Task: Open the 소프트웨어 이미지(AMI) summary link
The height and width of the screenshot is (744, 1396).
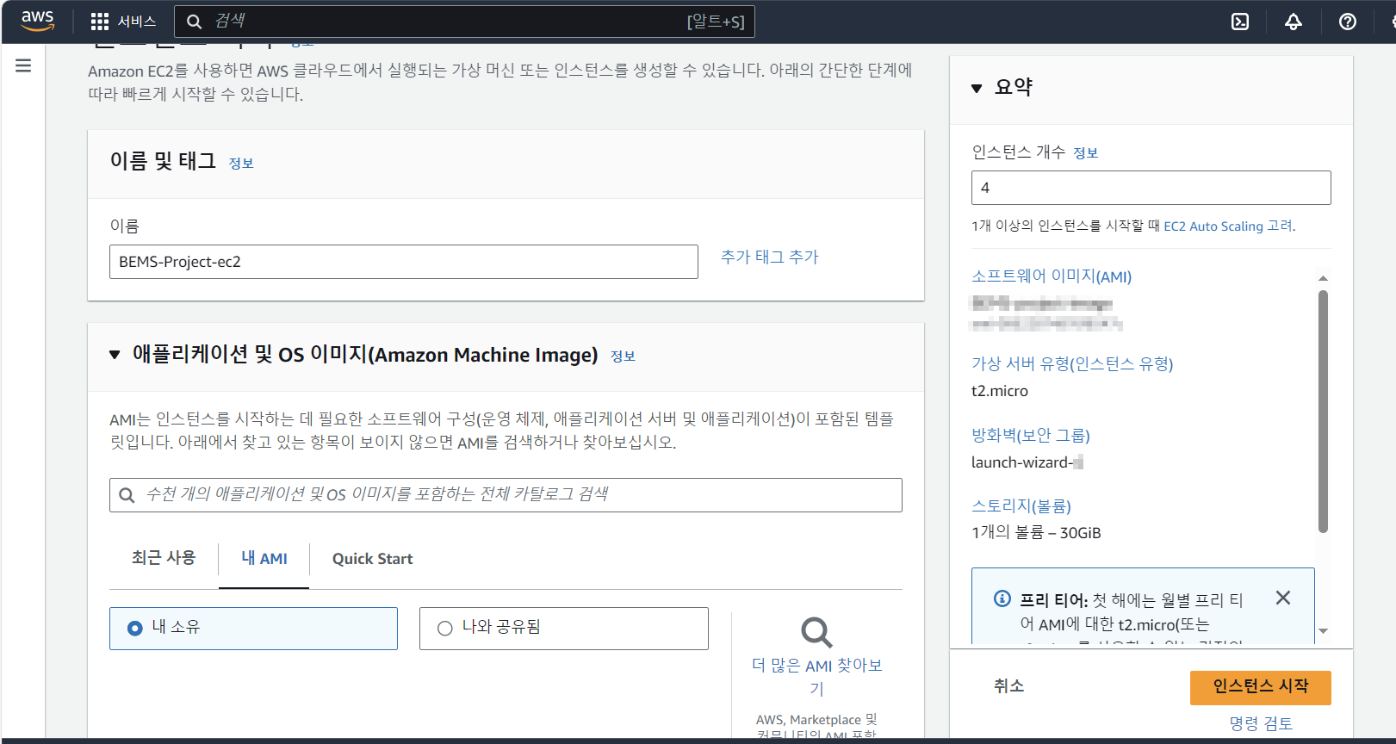Action: point(1052,276)
